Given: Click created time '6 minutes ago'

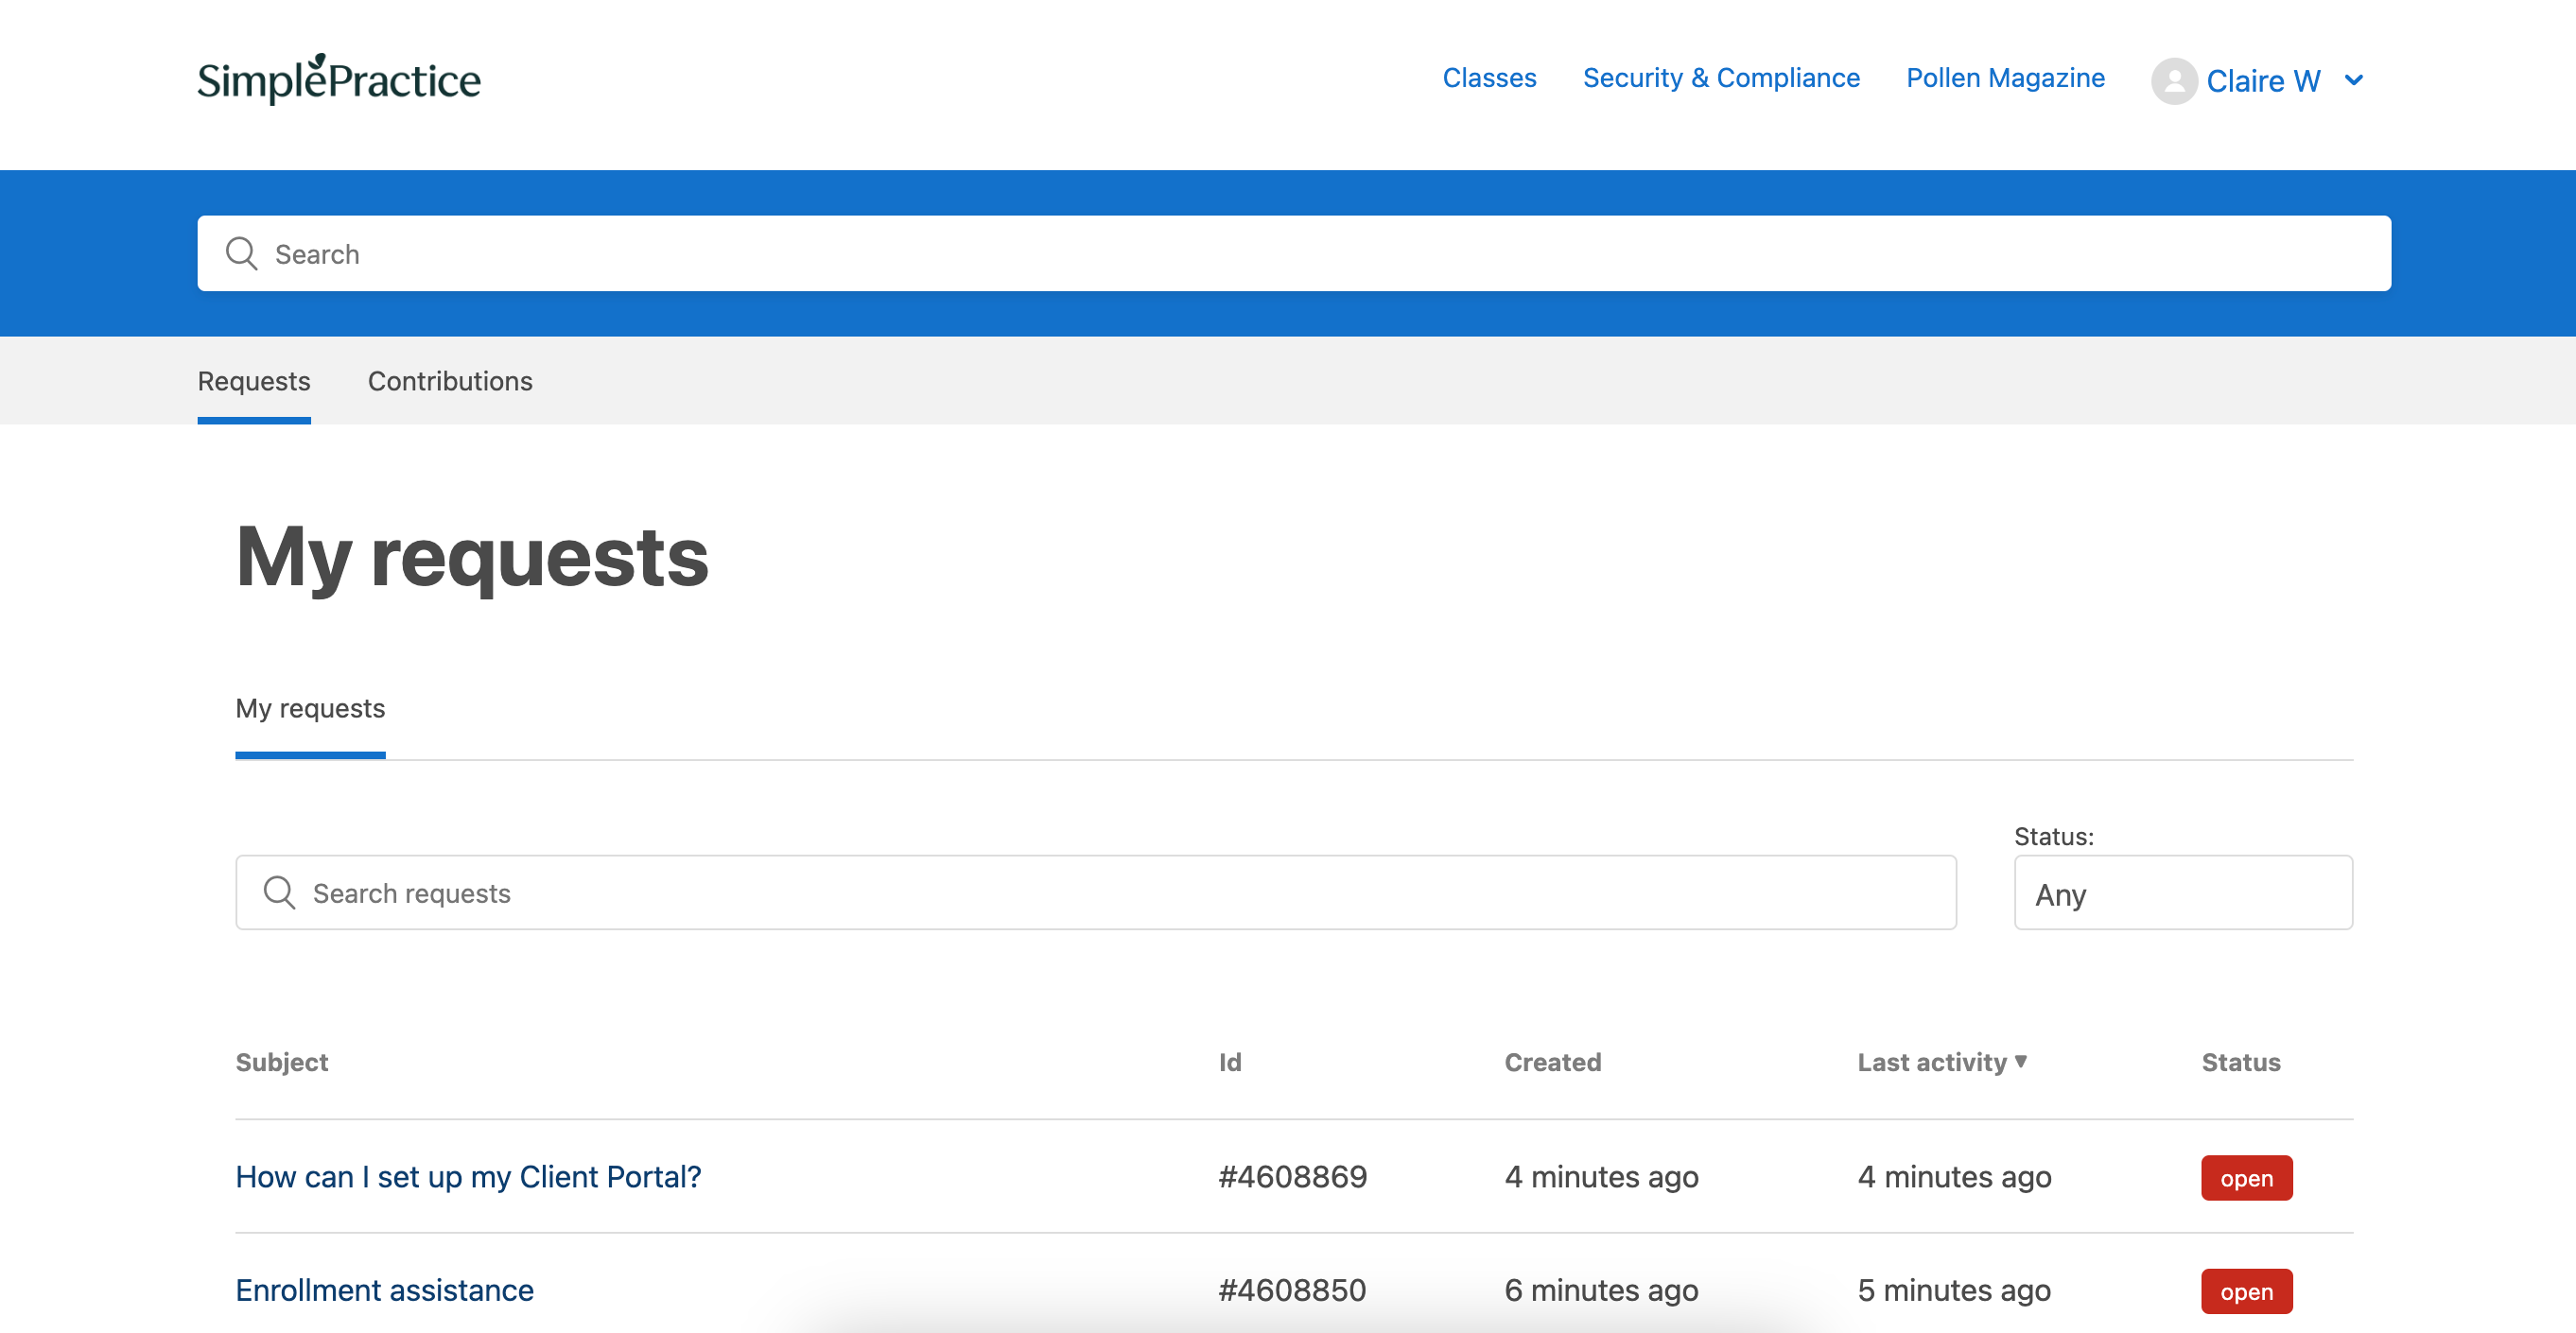Looking at the screenshot, I should pyautogui.click(x=1601, y=1290).
